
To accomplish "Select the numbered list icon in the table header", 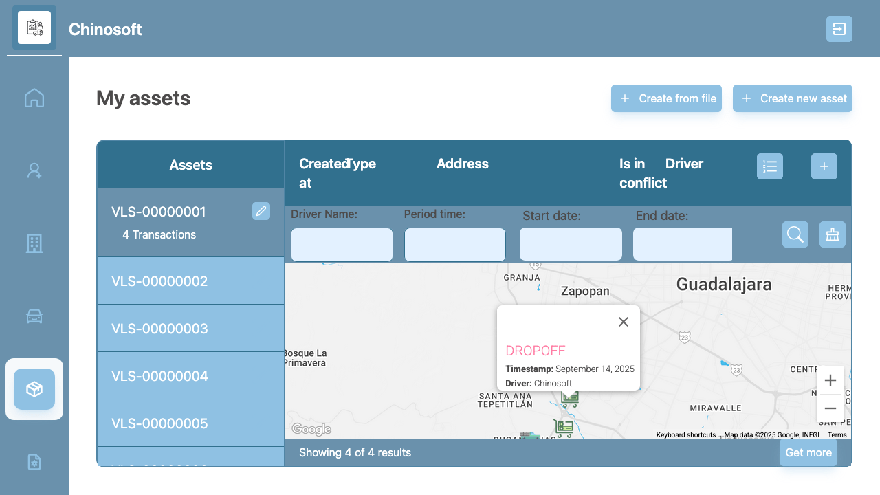I will coord(769,166).
